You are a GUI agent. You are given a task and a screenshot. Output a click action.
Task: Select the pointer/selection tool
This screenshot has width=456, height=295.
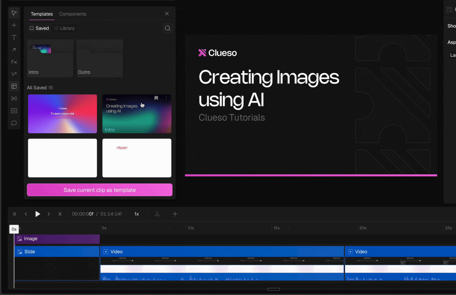(x=14, y=13)
